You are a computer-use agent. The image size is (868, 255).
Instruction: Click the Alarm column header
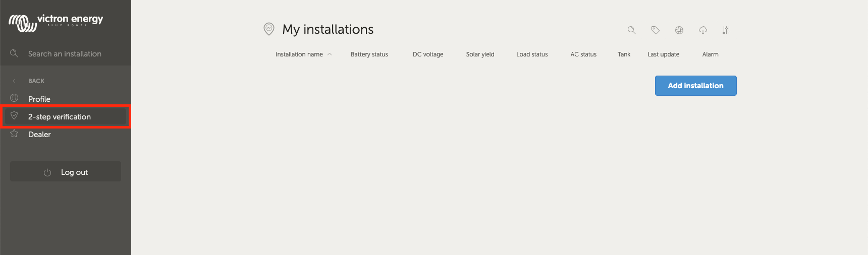710,54
